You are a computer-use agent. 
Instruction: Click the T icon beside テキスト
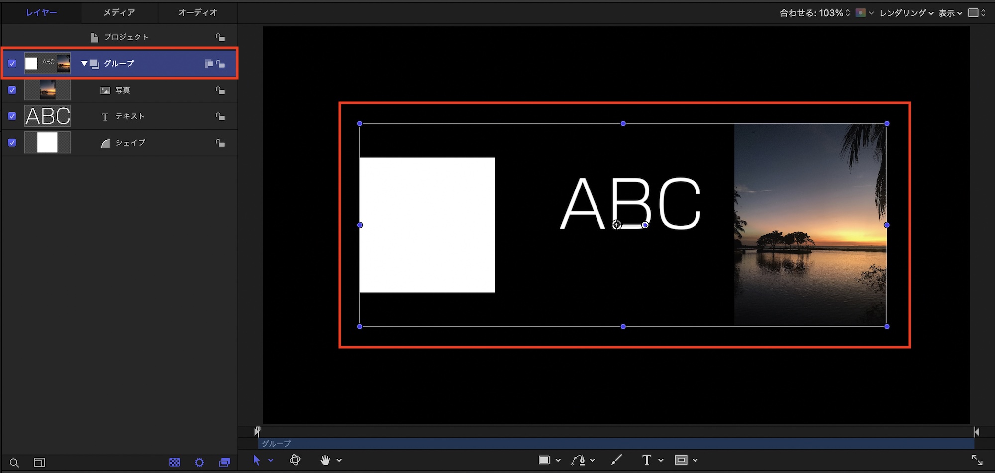coord(105,117)
